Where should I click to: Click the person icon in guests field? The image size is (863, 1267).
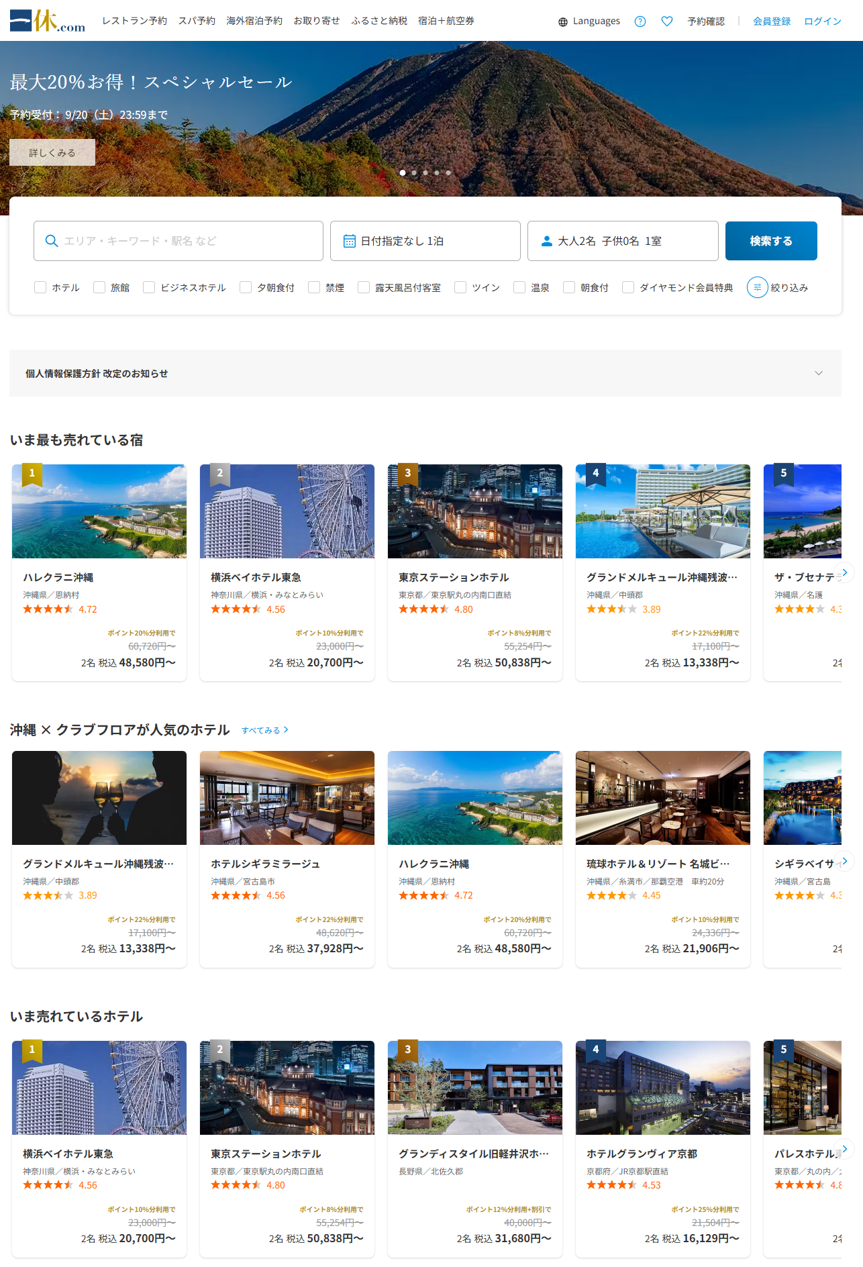(x=546, y=241)
